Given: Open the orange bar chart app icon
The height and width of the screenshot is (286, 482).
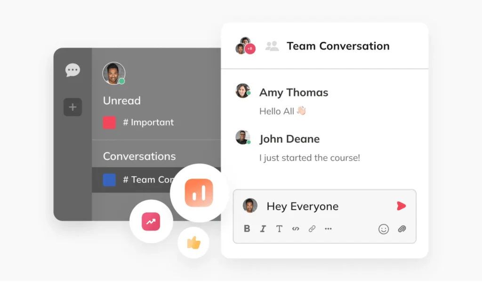Looking at the screenshot, I should [199, 193].
